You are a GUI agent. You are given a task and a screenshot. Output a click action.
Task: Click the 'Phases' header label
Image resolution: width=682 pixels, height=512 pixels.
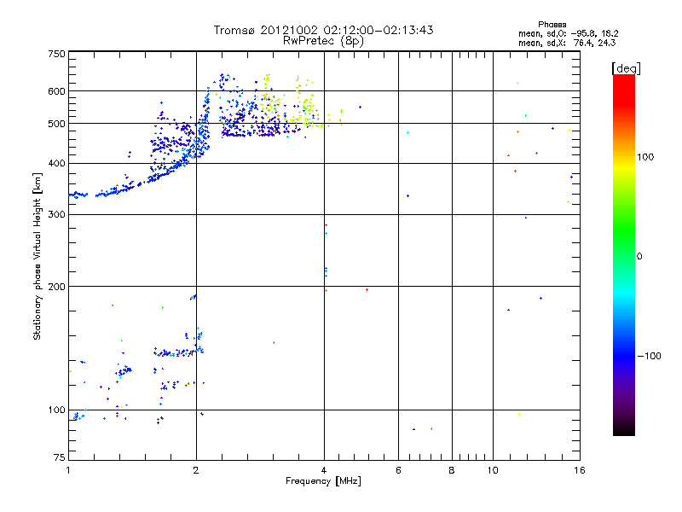point(552,25)
